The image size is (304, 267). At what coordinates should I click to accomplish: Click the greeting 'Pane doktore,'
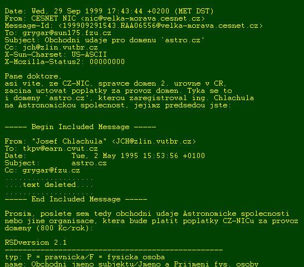point(33,76)
